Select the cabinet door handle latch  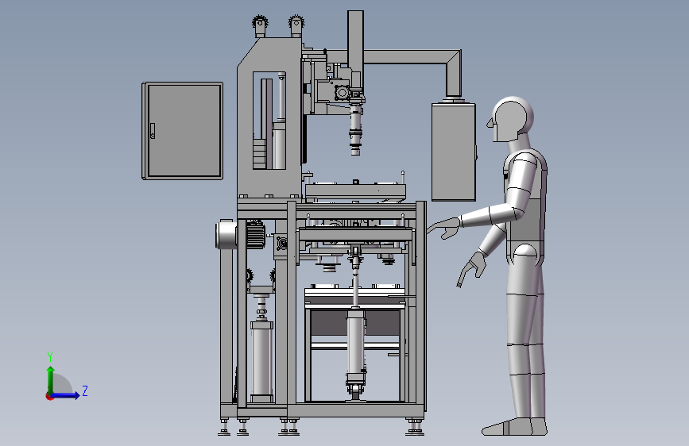tap(153, 131)
